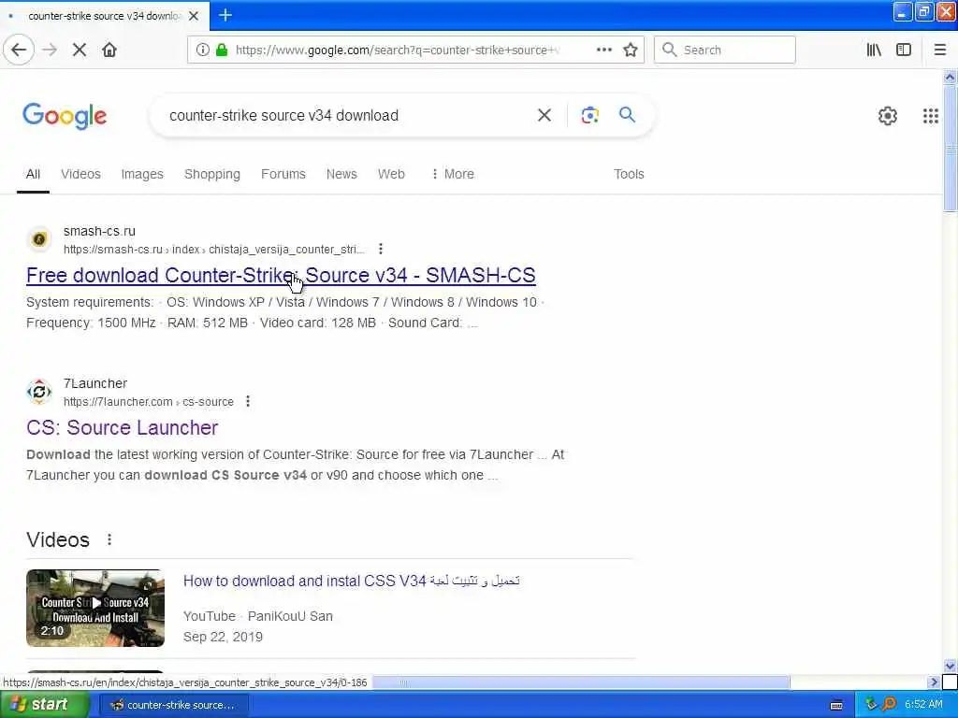Click the smash-cs.ru site favicon

click(39, 239)
